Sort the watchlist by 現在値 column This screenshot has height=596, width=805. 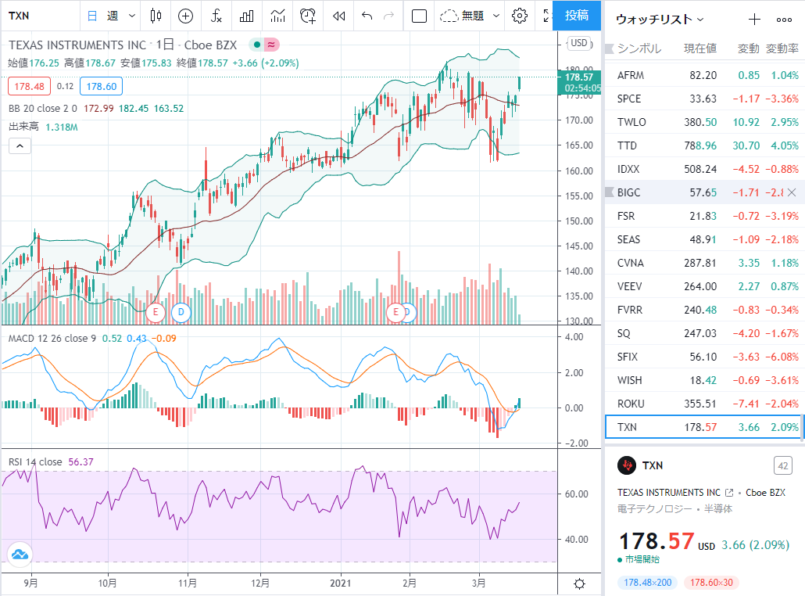700,48
